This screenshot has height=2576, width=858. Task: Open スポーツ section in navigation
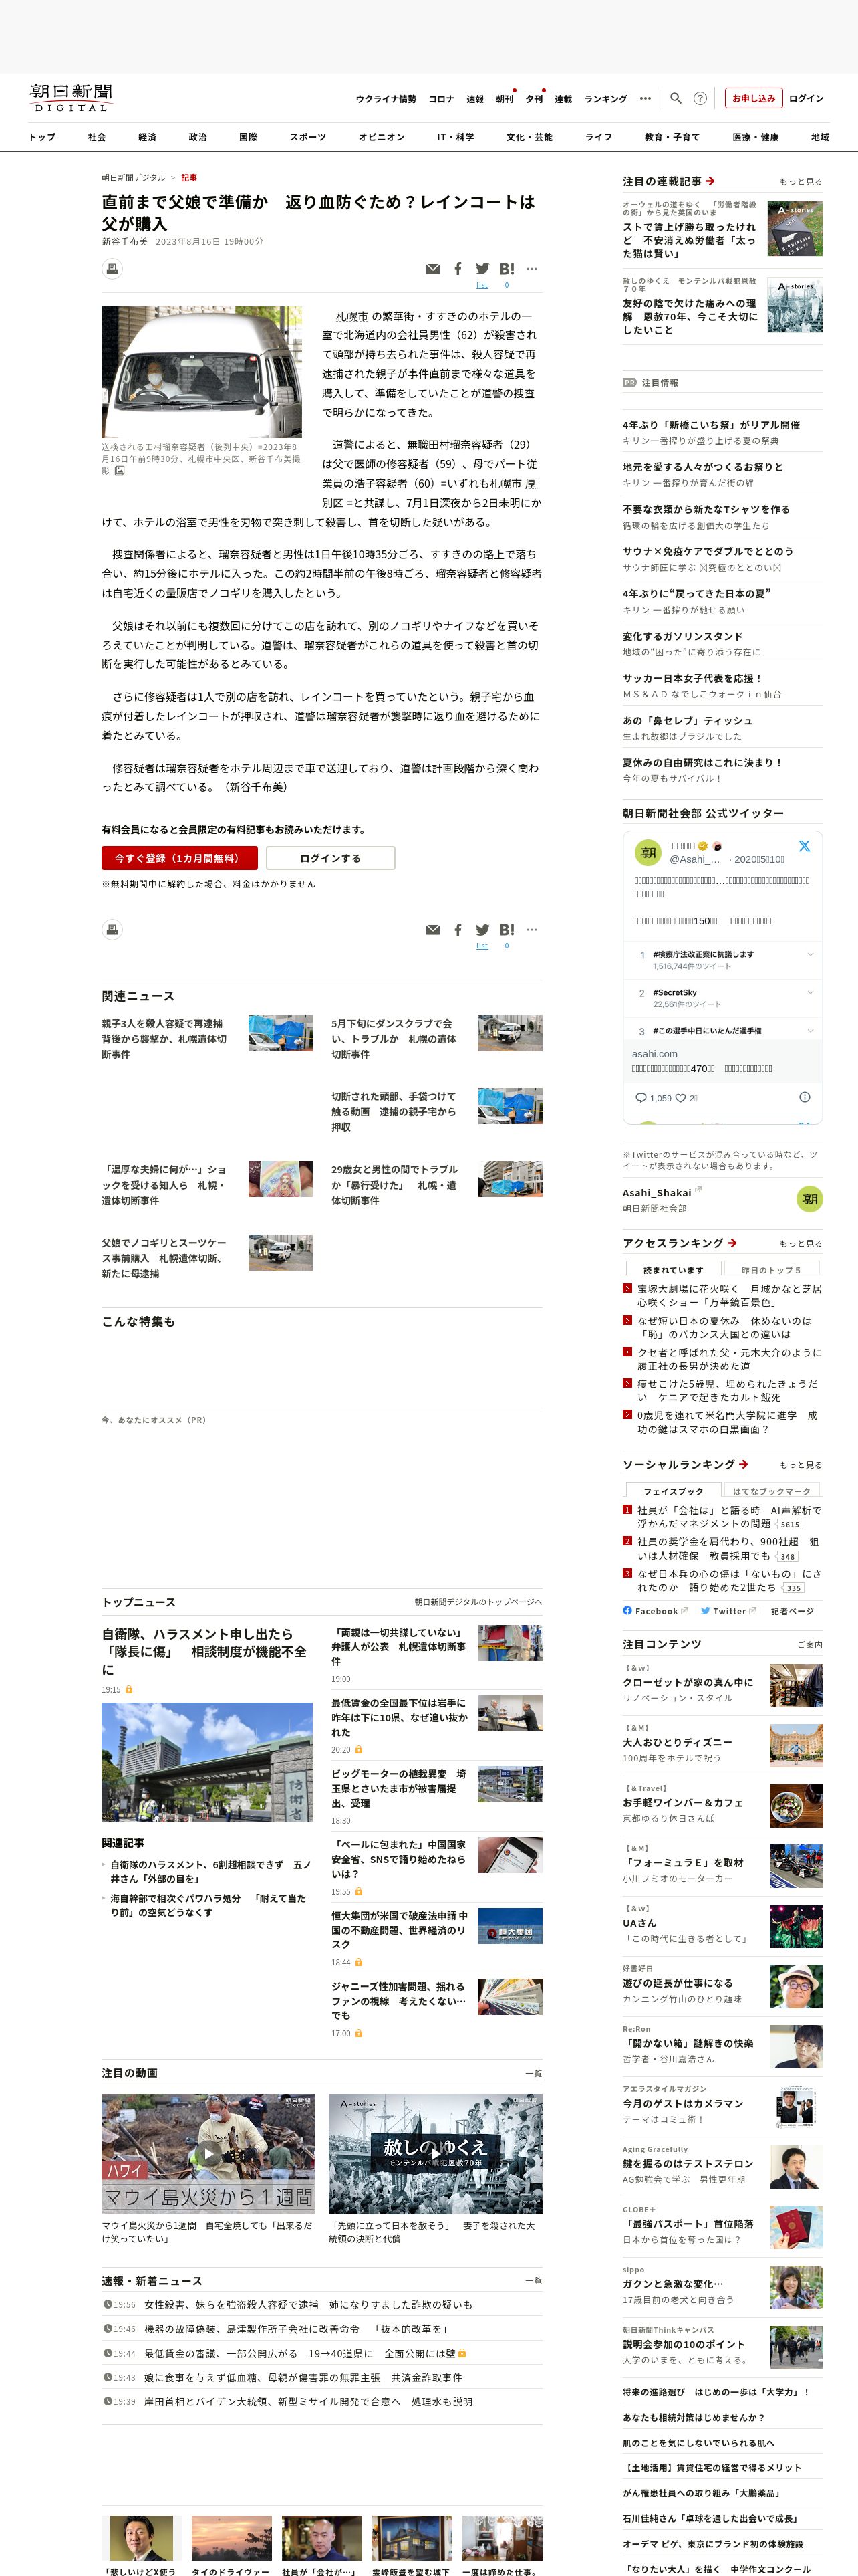307,137
